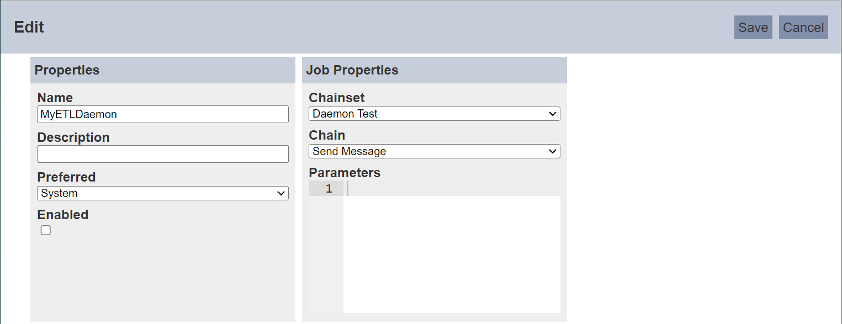The width and height of the screenshot is (842, 324).
Task: Click the Properties panel header
Action: pyautogui.click(x=163, y=70)
